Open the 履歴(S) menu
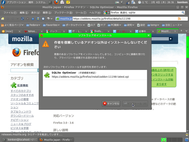 coord(47,13)
